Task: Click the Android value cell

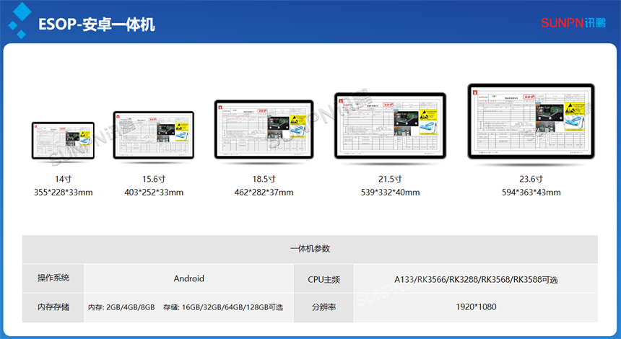Action: [x=188, y=278]
